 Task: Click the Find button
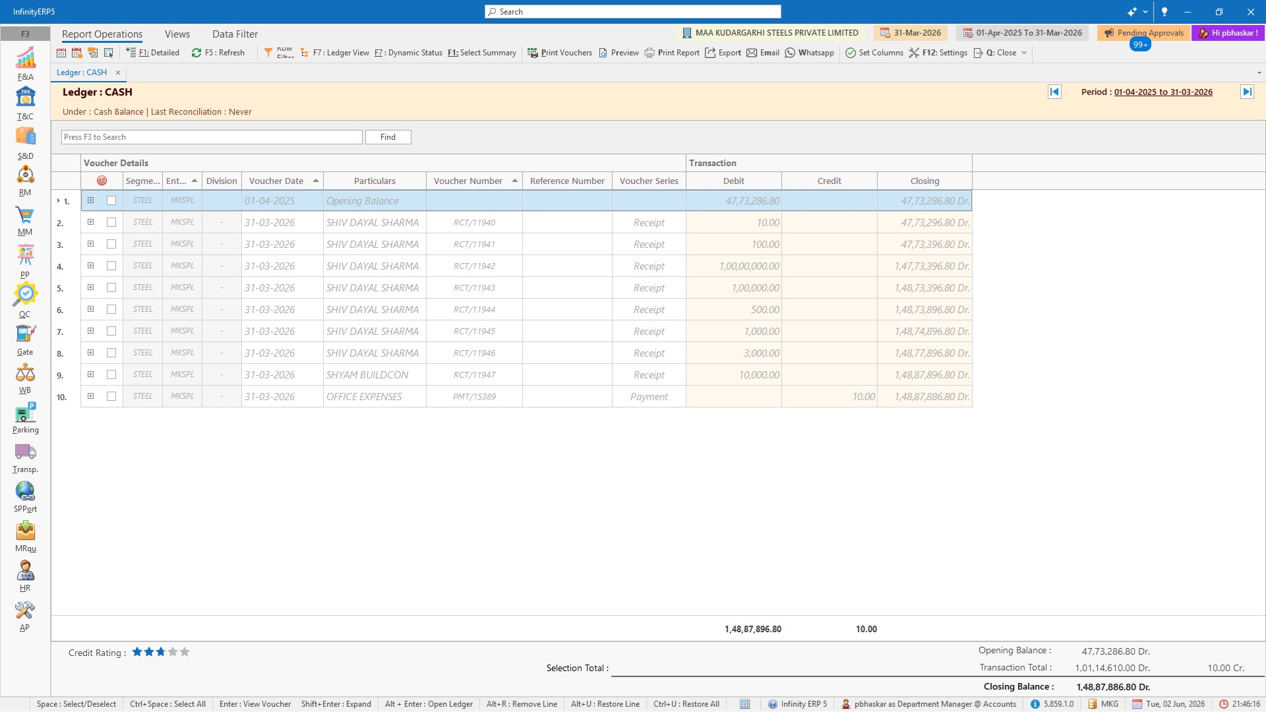click(x=388, y=137)
